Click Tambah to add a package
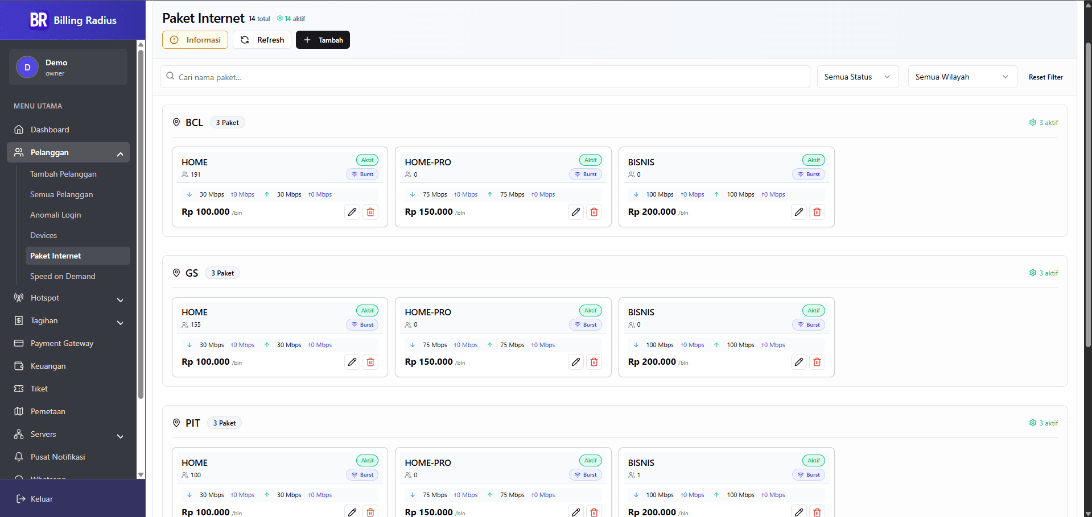The width and height of the screenshot is (1092, 517). 323,40
